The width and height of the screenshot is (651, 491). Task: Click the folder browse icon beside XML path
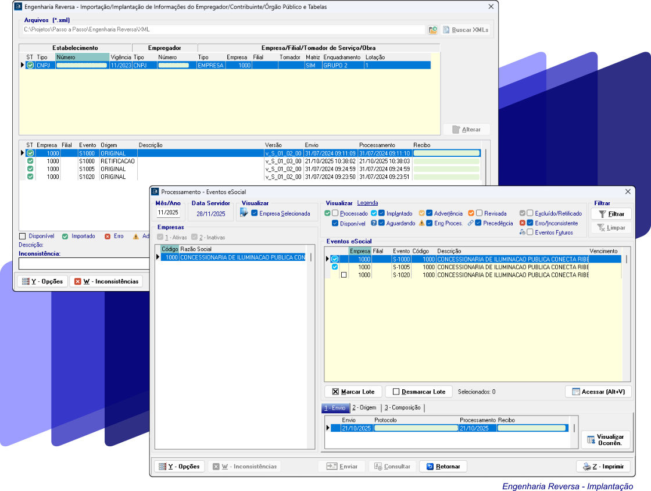[432, 30]
